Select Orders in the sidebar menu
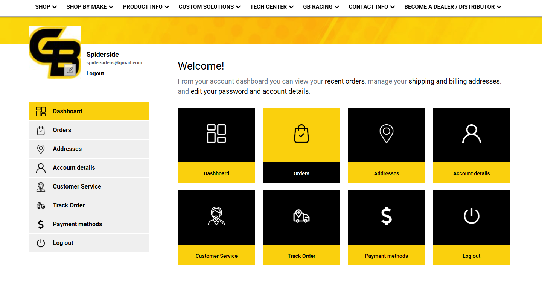The height and width of the screenshot is (283, 542). [62, 130]
